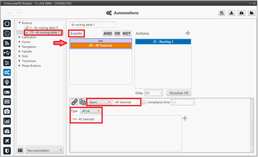
Task: Open the sliders control sidebar icon
Action: (7, 63)
